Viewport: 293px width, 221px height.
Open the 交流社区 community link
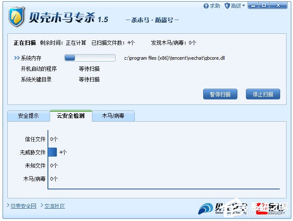point(55,206)
